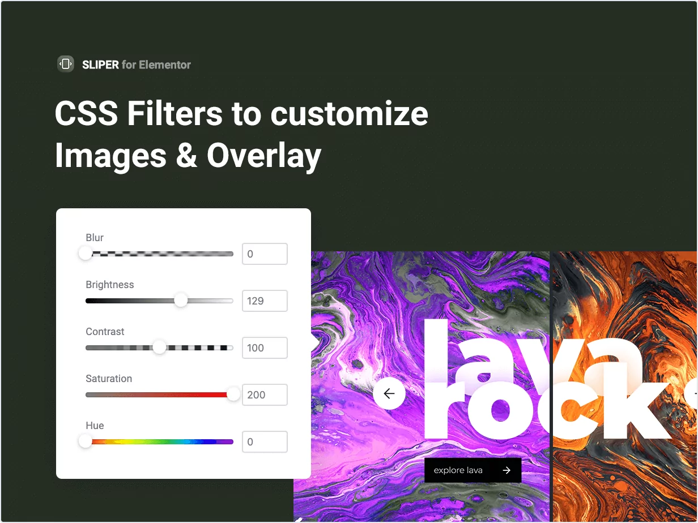Click the explore lava button
This screenshot has height=523, width=698.
click(x=473, y=470)
